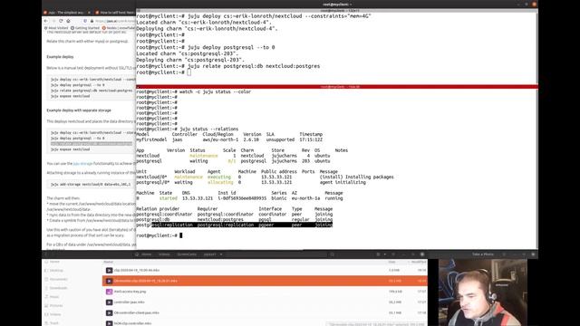Open the current folder dropdown arrow in path bar
This screenshot has height=326, width=580.
[x=221, y=254]
